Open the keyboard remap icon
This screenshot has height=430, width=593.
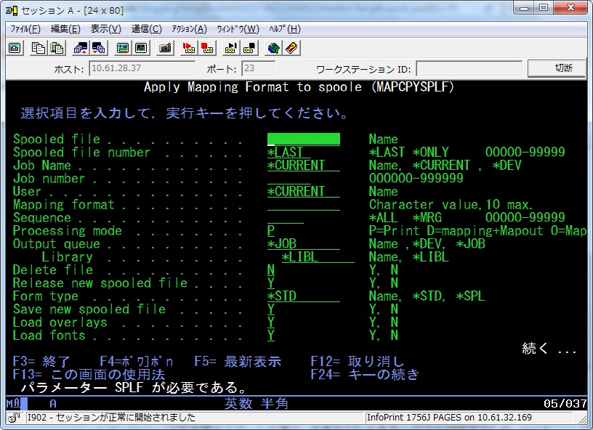coord(165,48)
